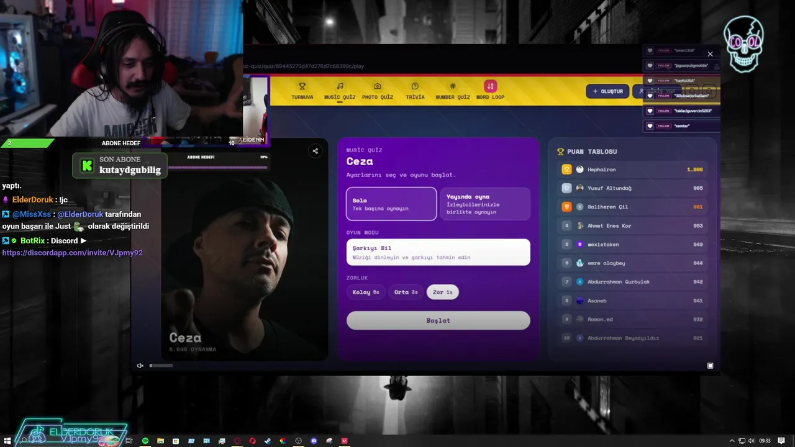Click Ramon.ed leaderboard row
This screenshot has height=447, width=795.
click(x=632, y=319)
